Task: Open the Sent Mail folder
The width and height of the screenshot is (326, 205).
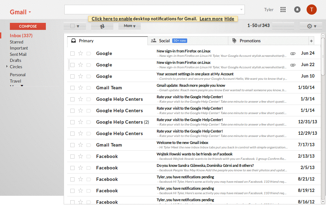Action: point(18,54)
